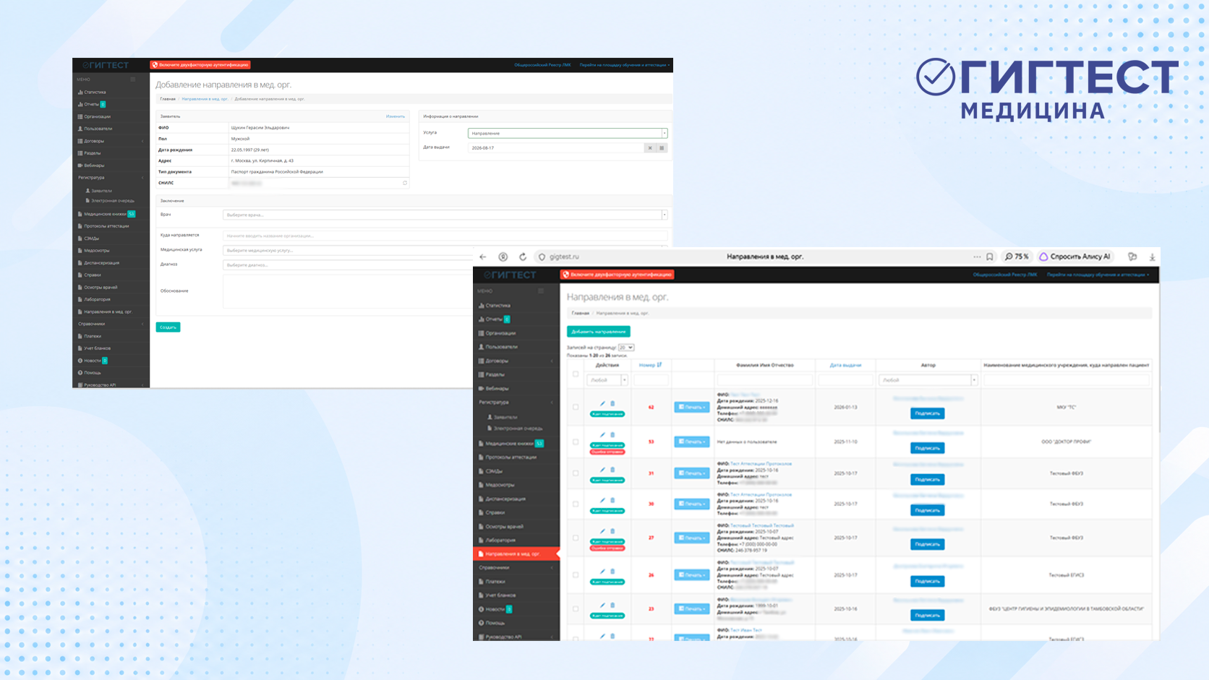Viewport: 1209px width, 680px height.
Task: Click the Спросить Алису AI button
Action: 1075,257
